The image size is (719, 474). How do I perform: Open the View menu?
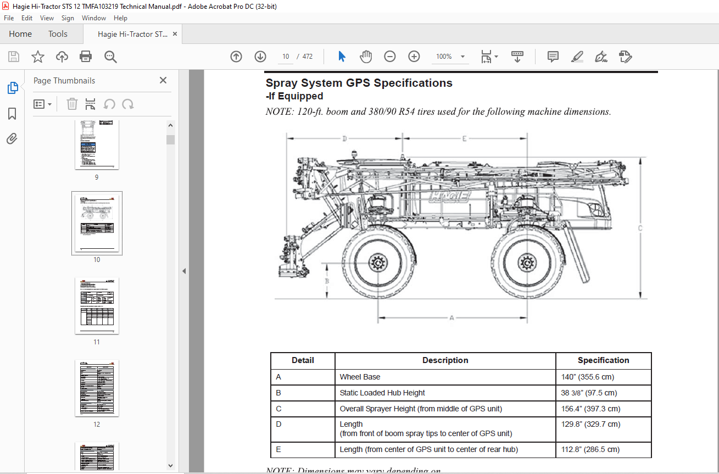[47, 18]
